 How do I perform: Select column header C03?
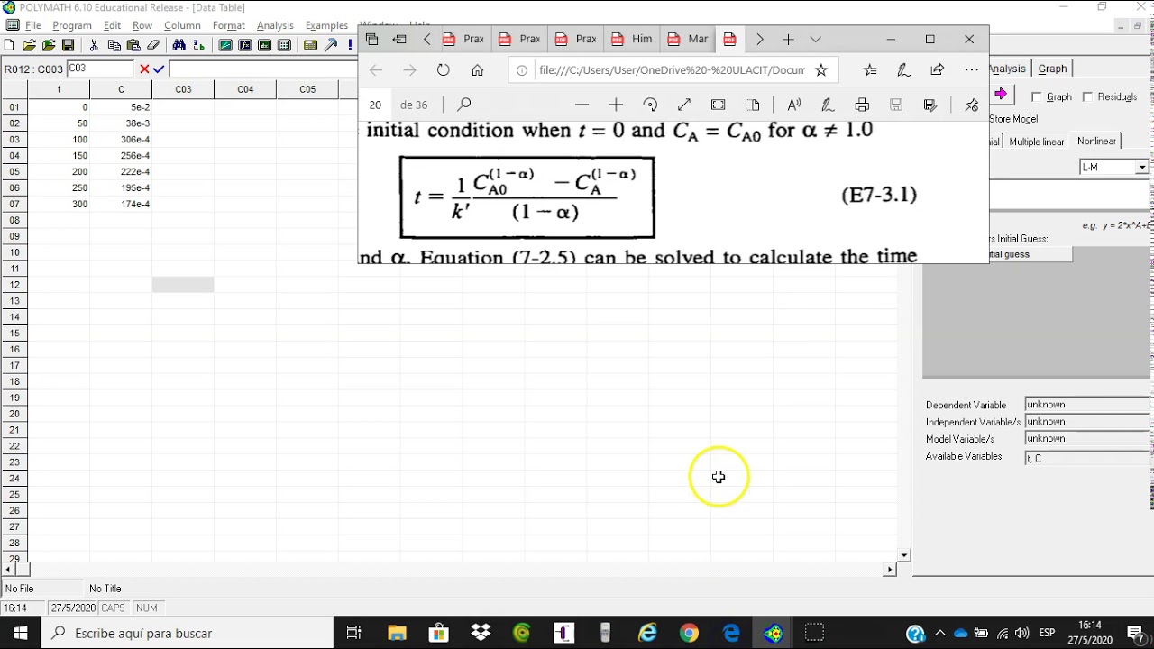pos(183,89)
